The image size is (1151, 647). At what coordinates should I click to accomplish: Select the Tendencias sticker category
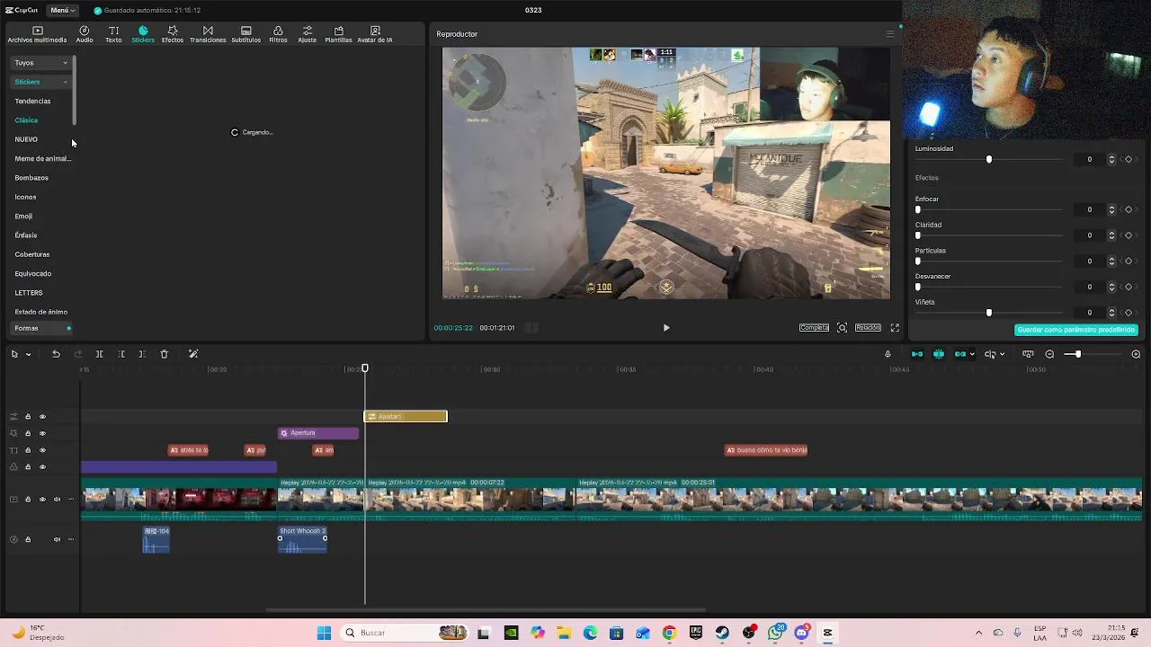tap(32, 101)
